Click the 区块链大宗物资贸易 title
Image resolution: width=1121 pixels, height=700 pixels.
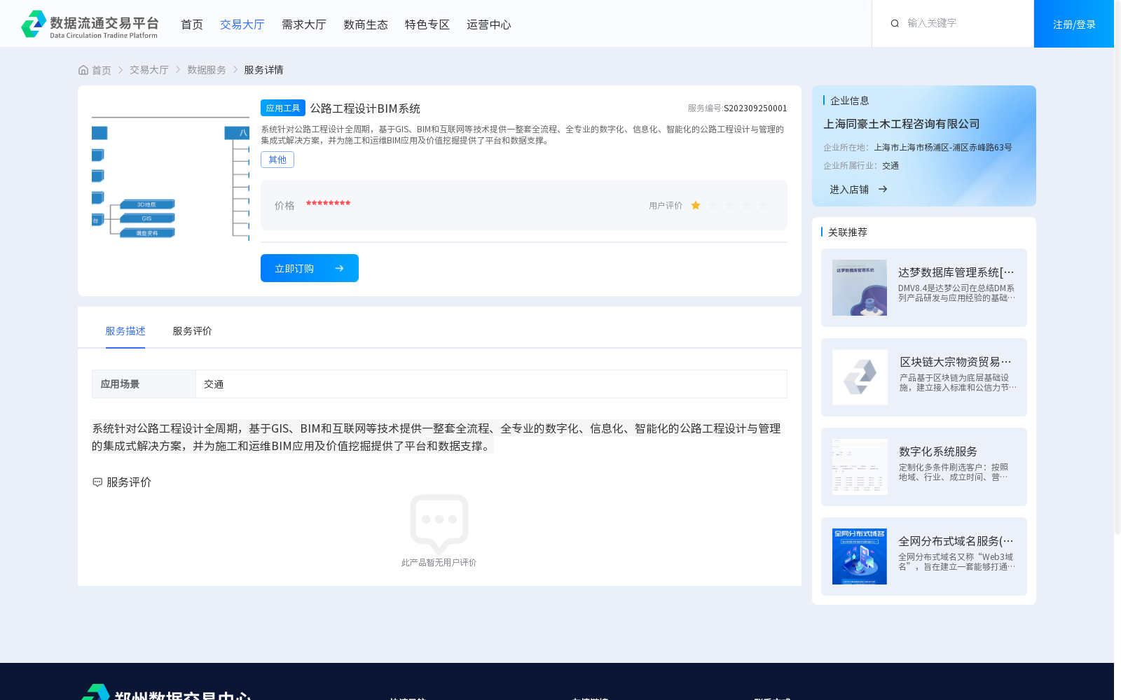click(x=956, y=362)
